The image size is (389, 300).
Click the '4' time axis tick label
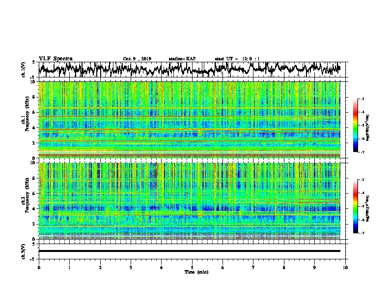162,268
